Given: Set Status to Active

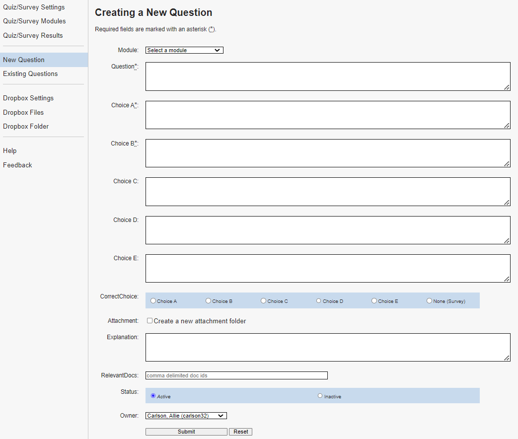Looking at the screenshot, I should (x=153, y=395).
